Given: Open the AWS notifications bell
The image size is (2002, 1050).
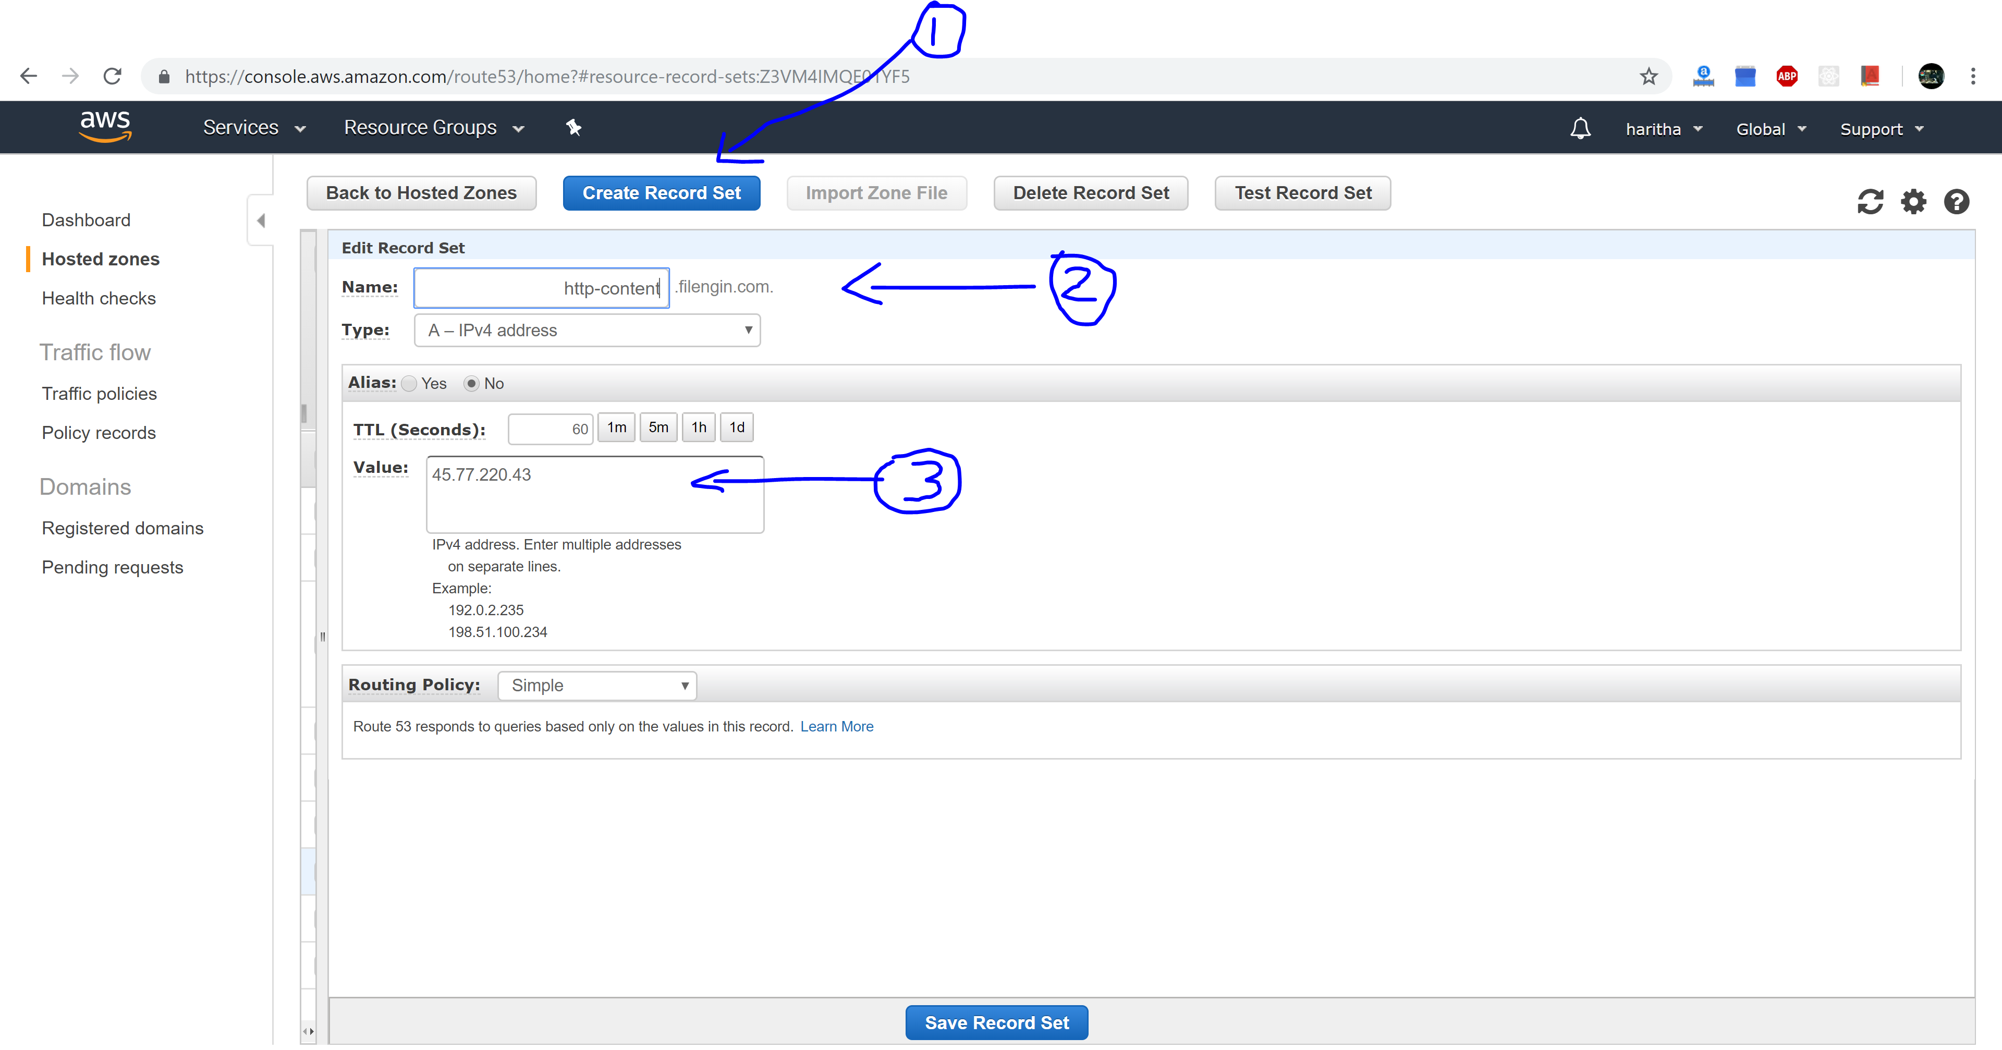Looking at the screenshot, I should tap(1580, 128).
